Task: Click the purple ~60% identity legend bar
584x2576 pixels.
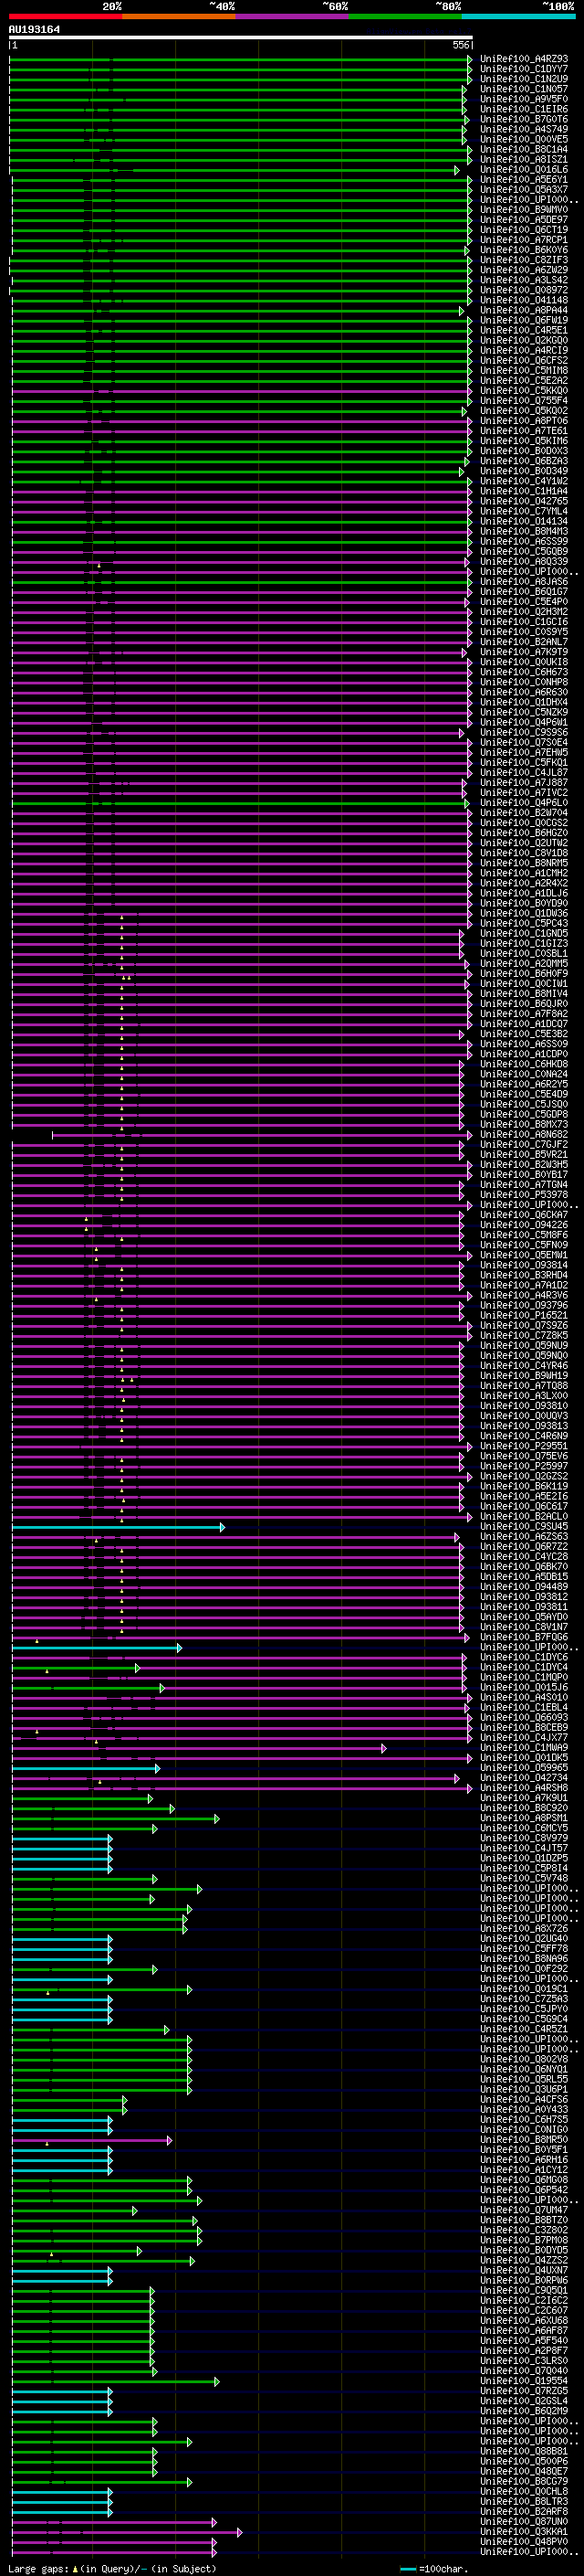Action: [291, 16]
